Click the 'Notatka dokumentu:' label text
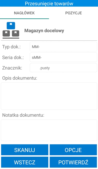The height and width of the screenshot is (169, 98). pos(23,115)
